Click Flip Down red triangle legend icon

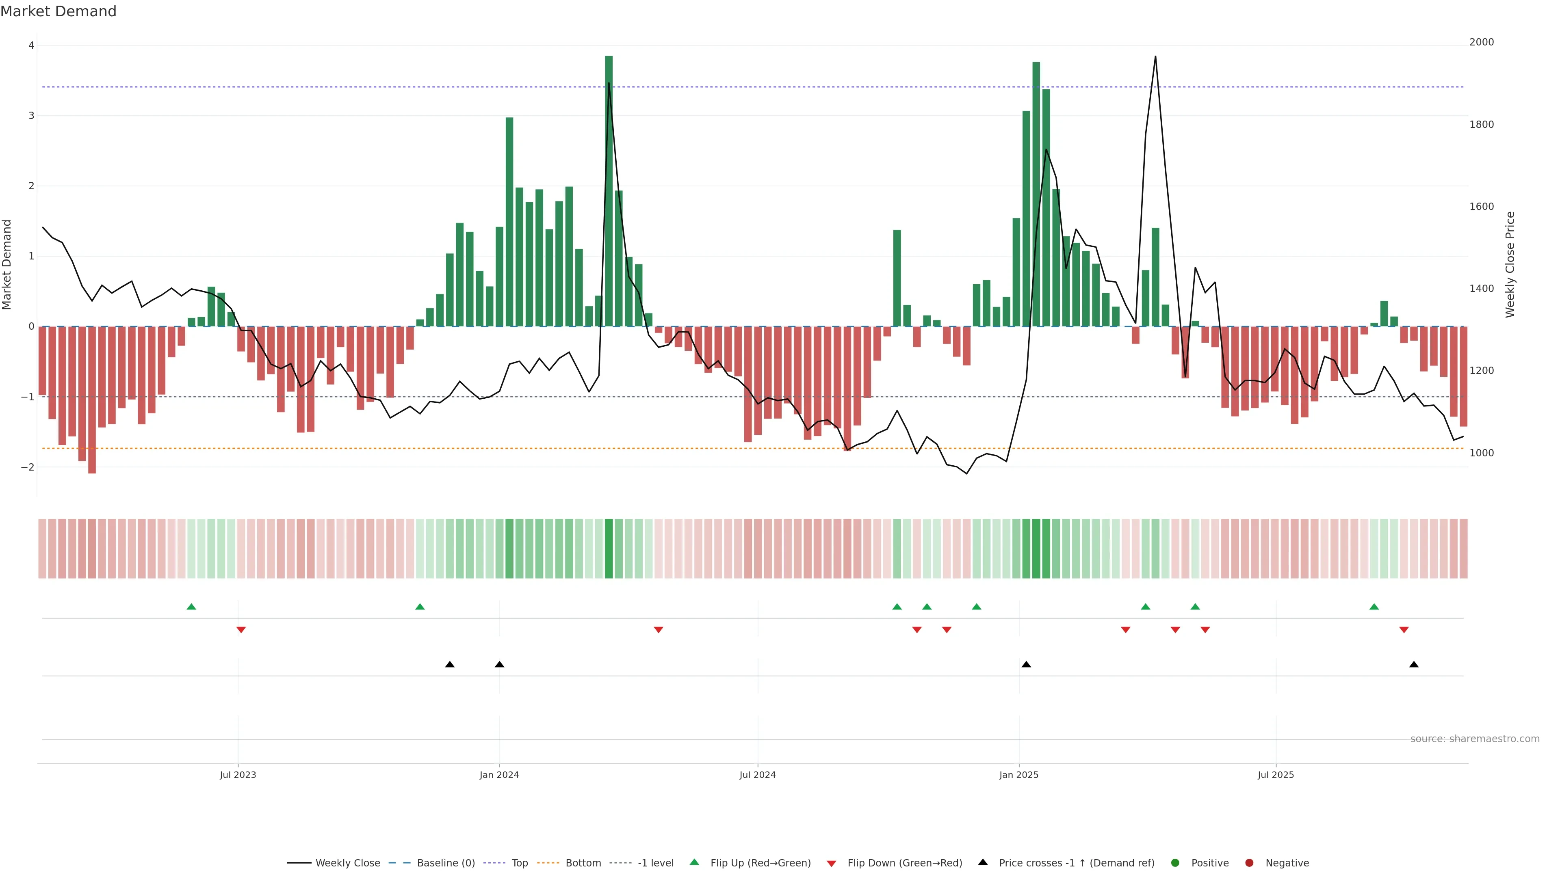832,864
